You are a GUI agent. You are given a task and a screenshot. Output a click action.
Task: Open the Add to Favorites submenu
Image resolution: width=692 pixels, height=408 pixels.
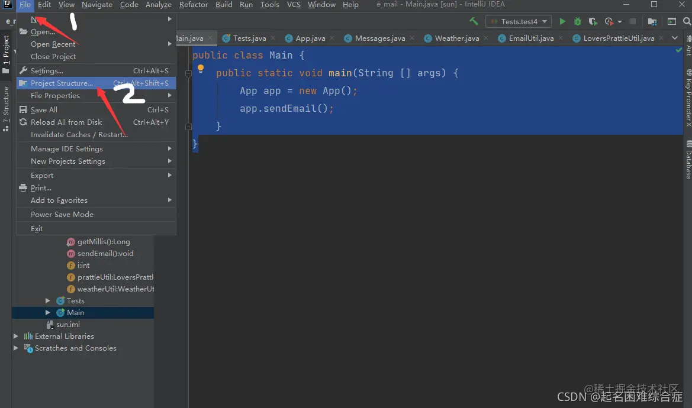(x=96, y=200)
